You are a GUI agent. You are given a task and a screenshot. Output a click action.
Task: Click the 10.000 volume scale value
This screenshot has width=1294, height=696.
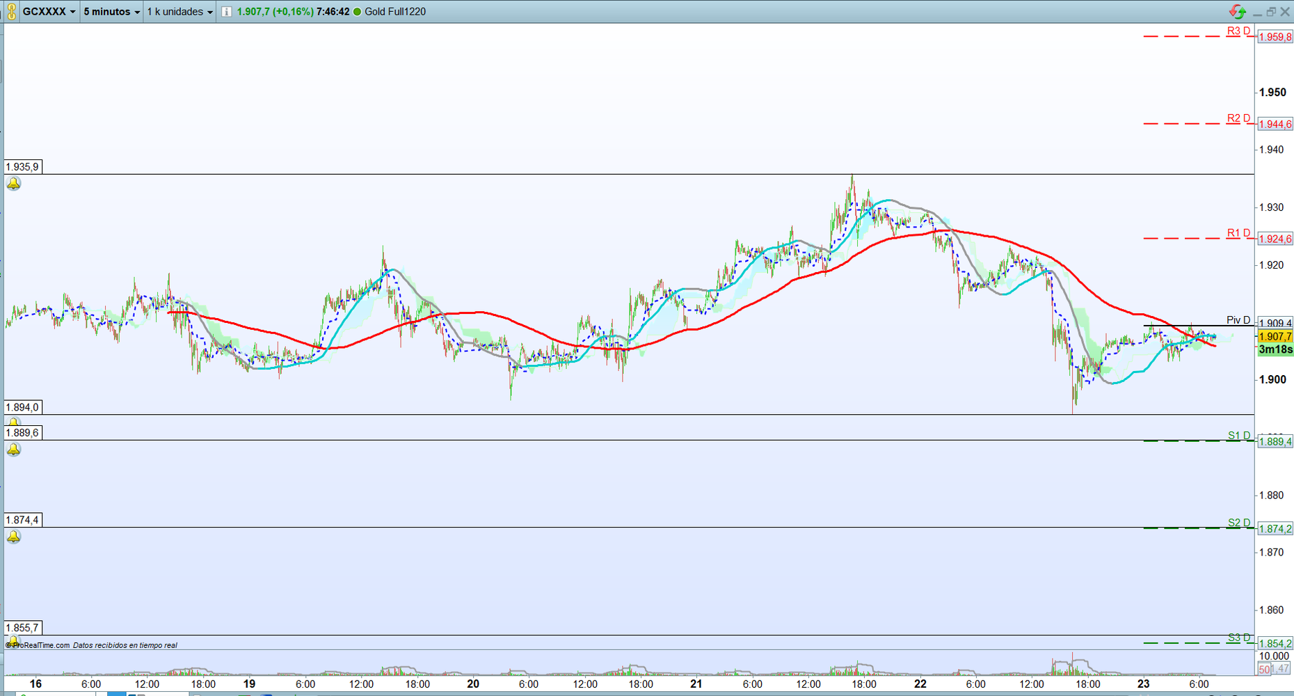(x=1274, y=656)
